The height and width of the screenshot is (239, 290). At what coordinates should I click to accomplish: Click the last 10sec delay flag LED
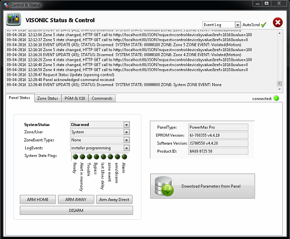[x=103, y=157]
